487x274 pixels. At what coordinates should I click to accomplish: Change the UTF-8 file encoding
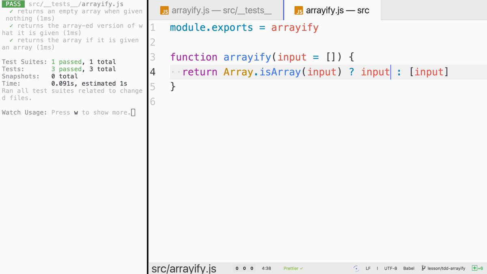(390, 268)
